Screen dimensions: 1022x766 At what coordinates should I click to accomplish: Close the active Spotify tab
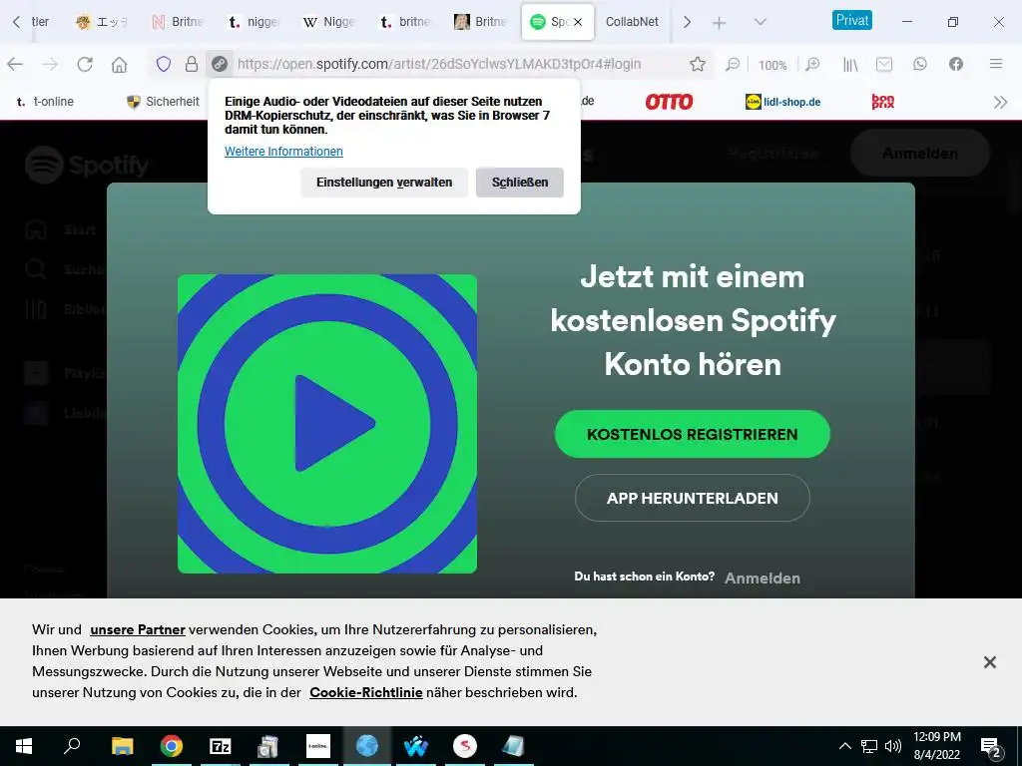click(578, 22)
